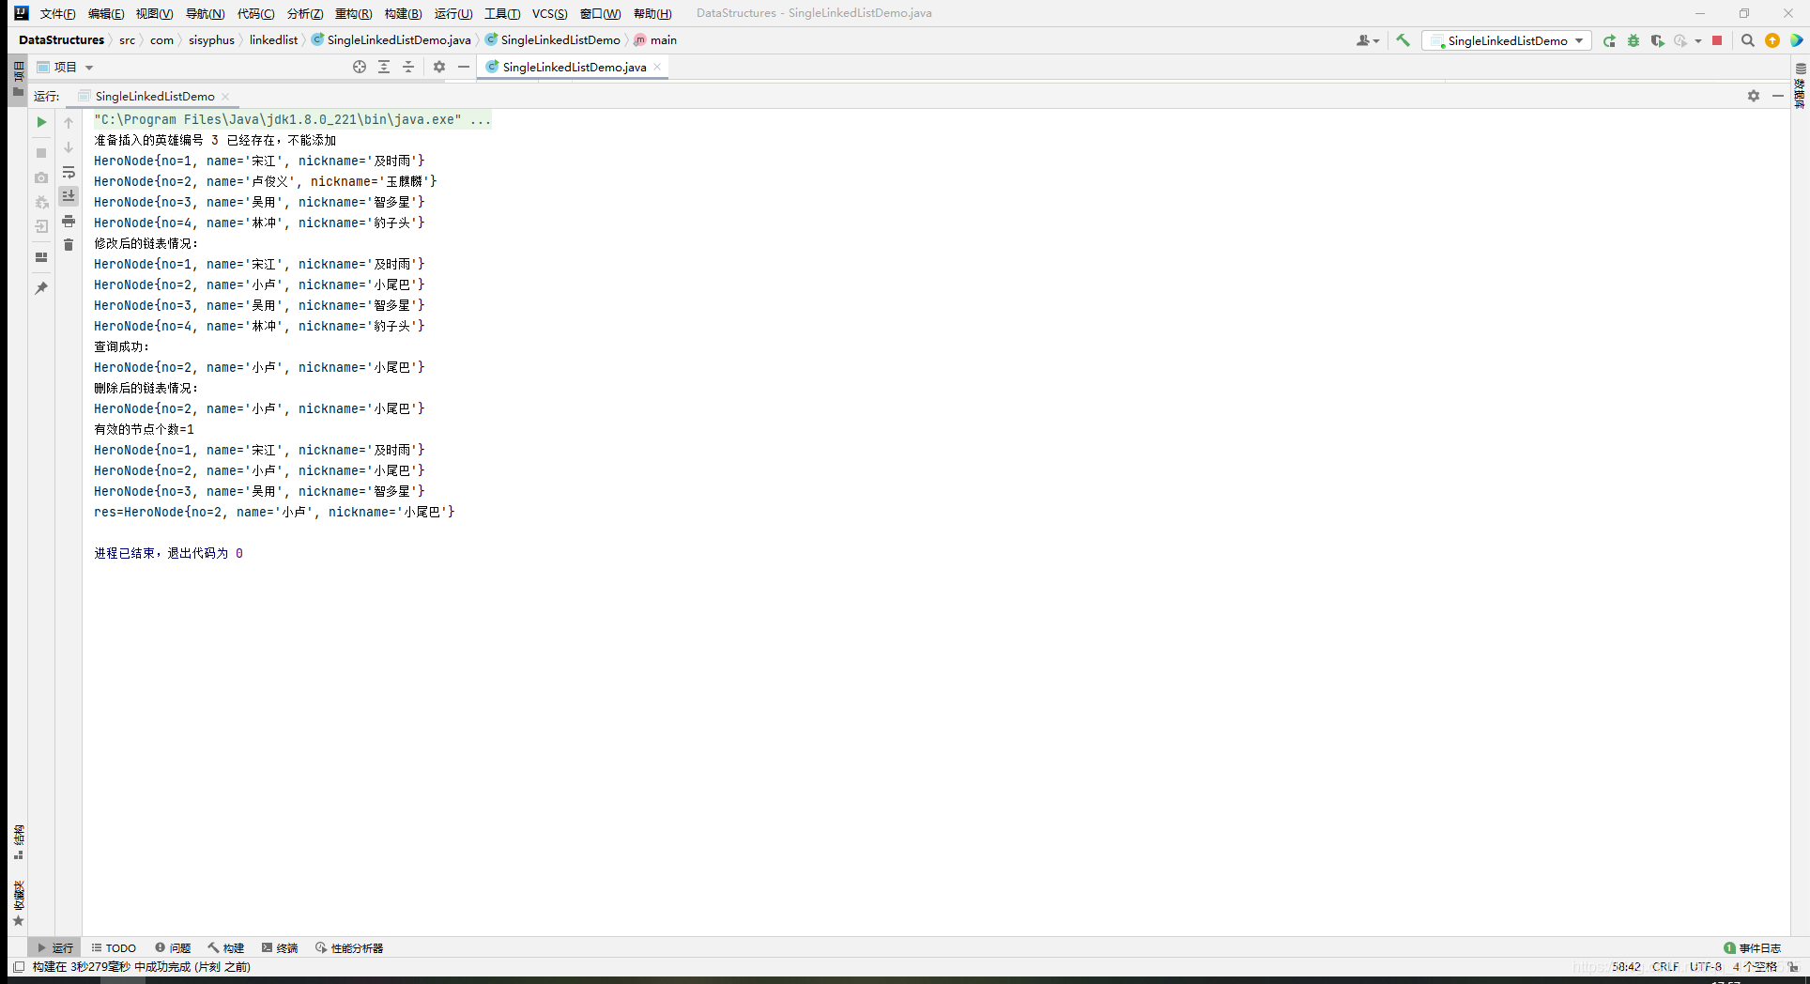Click the colorful plugin icon at top right

[1796, 40]
